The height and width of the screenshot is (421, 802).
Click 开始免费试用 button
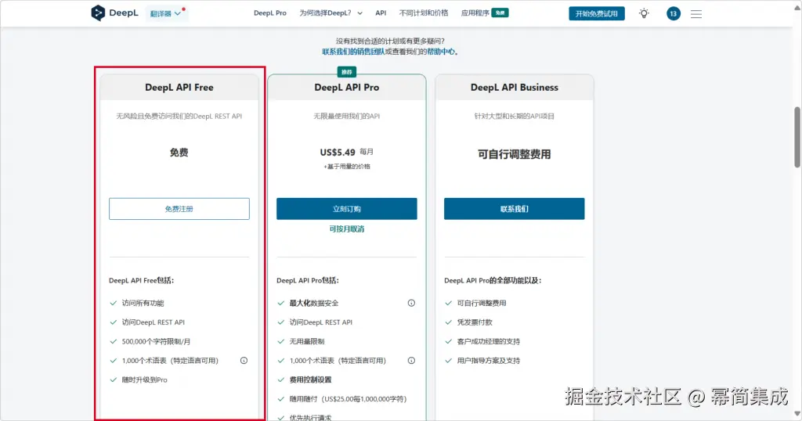pyautogui.click(x=596, y=14)
